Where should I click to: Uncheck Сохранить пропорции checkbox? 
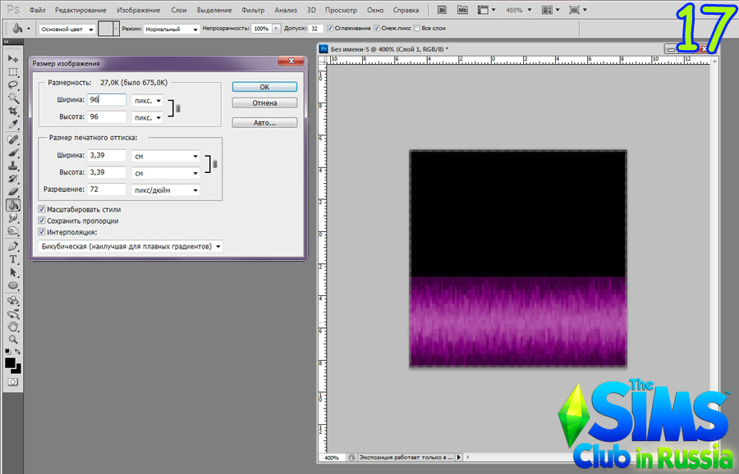[x=42, y=221]
